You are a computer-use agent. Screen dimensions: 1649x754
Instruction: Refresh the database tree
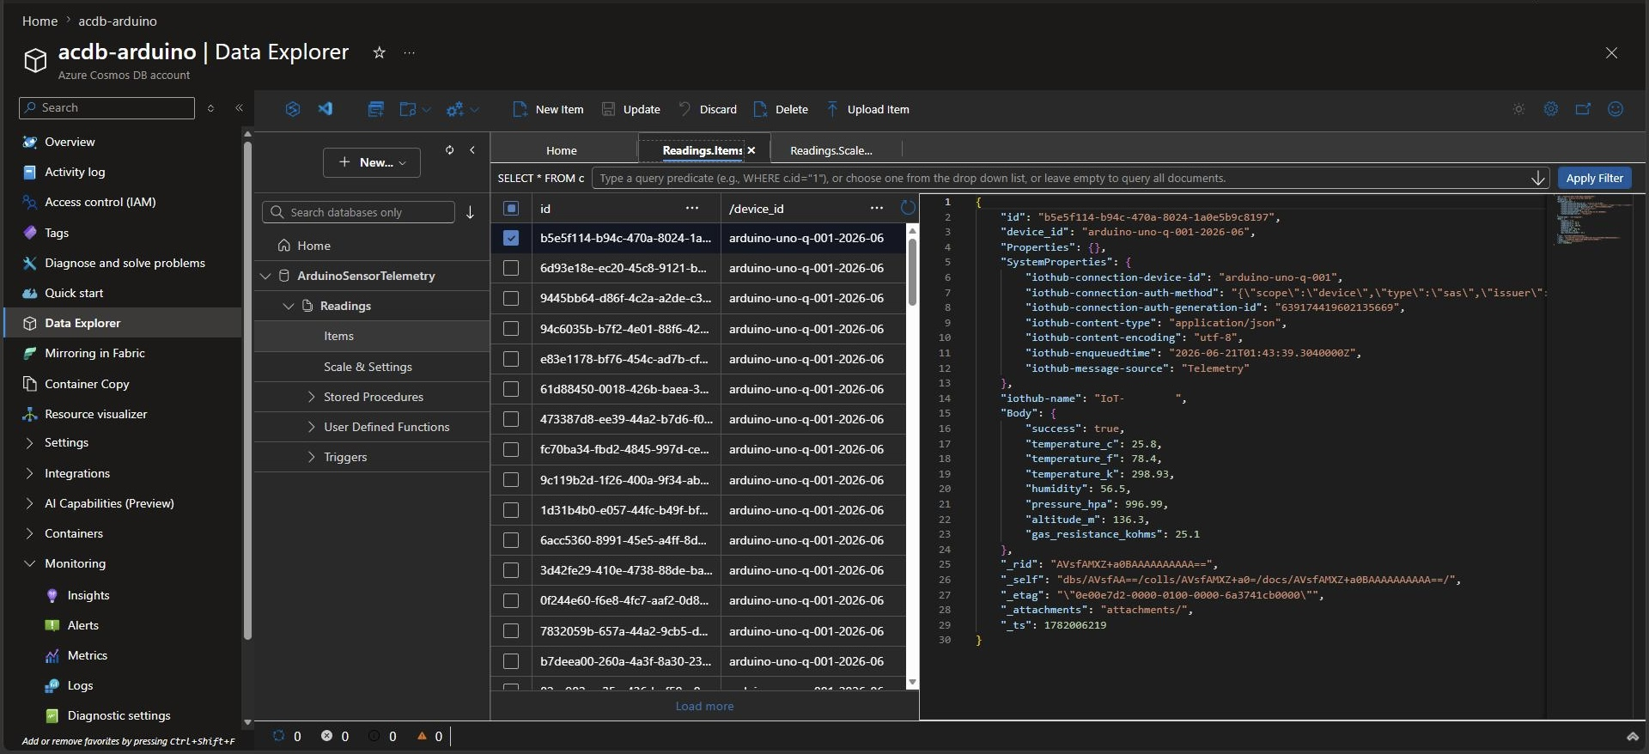tap(449, 149)
